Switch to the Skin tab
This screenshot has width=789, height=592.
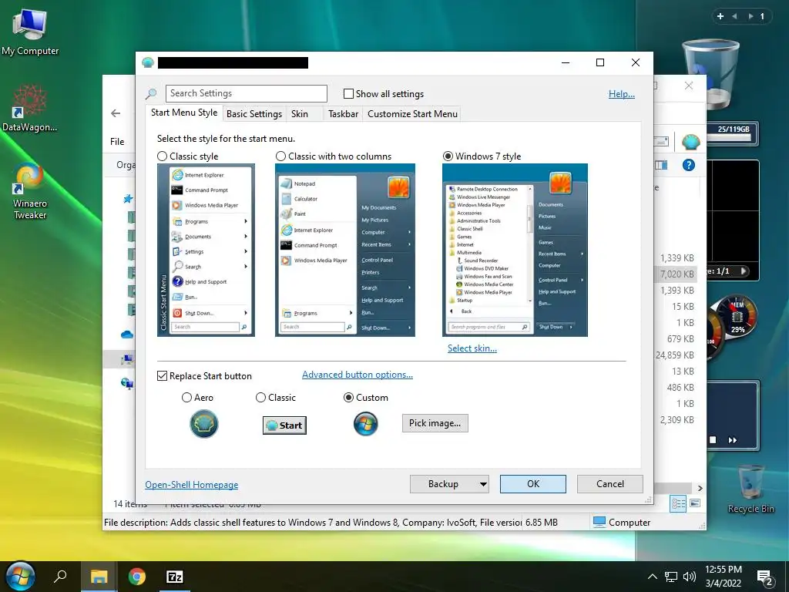pyautogui.click(x=300, y=114)
